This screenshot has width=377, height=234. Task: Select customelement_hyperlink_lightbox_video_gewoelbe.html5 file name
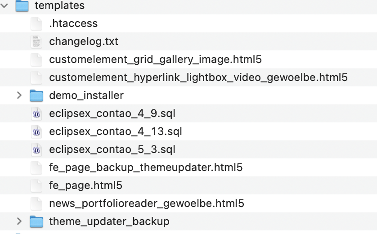point(198,77)
